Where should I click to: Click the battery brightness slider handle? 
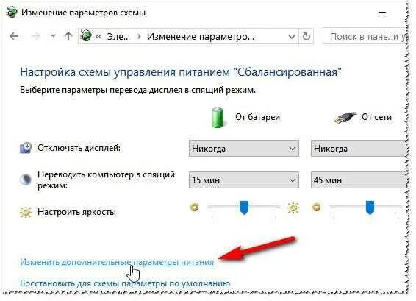(244, 208)
